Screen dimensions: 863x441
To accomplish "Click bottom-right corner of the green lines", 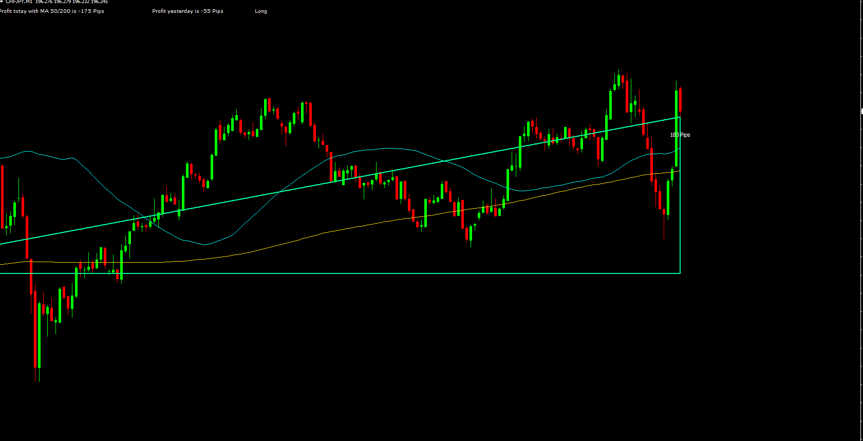I will tap(680, 273).
